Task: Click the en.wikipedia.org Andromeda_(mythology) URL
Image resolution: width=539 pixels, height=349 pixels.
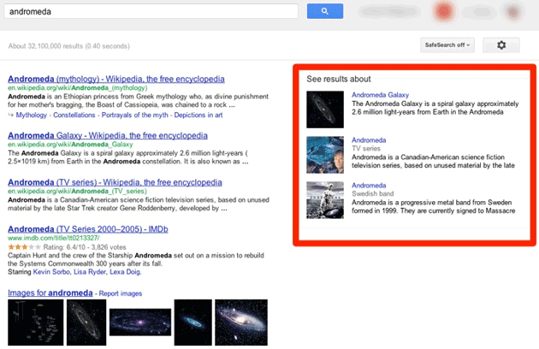Action: (77, 88)
